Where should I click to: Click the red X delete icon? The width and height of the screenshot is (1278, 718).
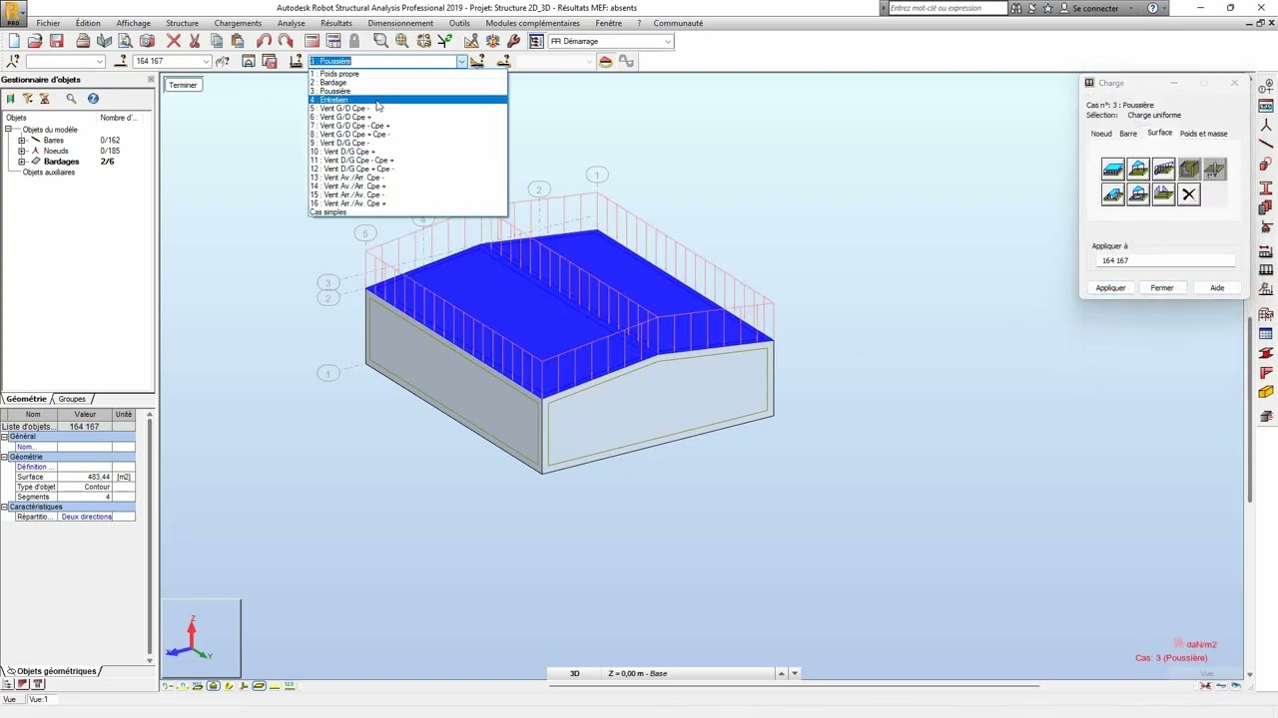174,41
